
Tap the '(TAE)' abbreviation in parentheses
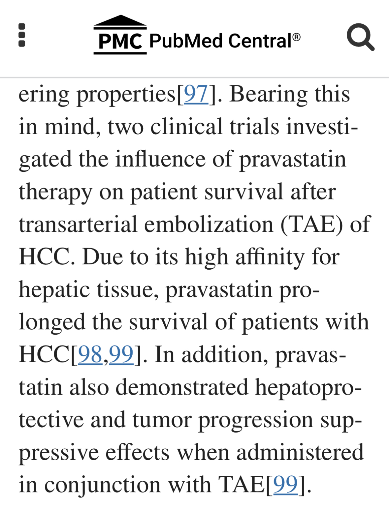pos(312,225)
